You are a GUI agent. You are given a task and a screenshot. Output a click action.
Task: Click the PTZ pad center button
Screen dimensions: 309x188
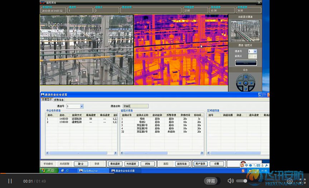coord(246,83)
